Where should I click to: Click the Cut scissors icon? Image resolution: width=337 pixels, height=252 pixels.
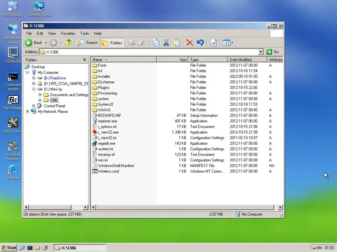(x=166, y=43)
